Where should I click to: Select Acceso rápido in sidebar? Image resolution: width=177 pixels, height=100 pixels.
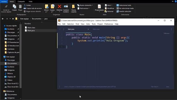11,26
